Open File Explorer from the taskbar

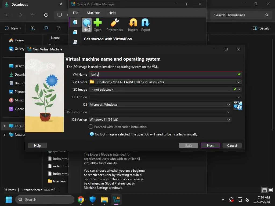(104, 200)
